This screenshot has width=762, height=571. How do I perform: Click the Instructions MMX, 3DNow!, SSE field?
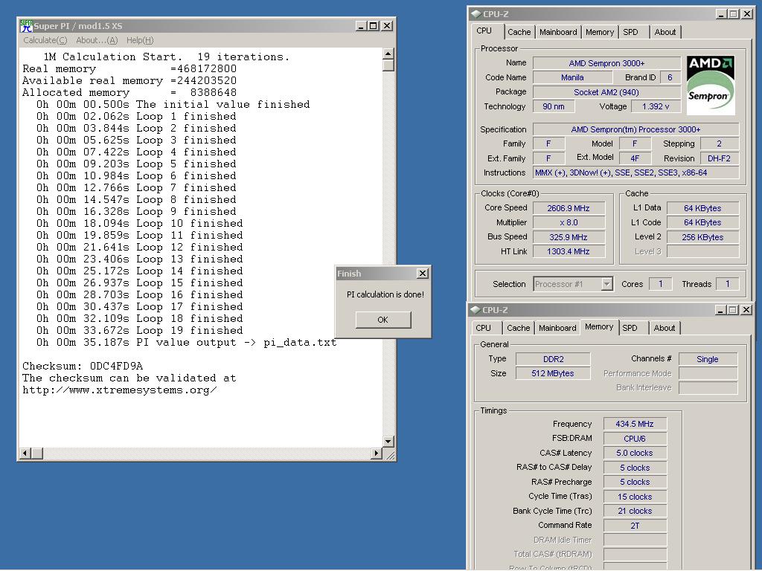(635, 172)
